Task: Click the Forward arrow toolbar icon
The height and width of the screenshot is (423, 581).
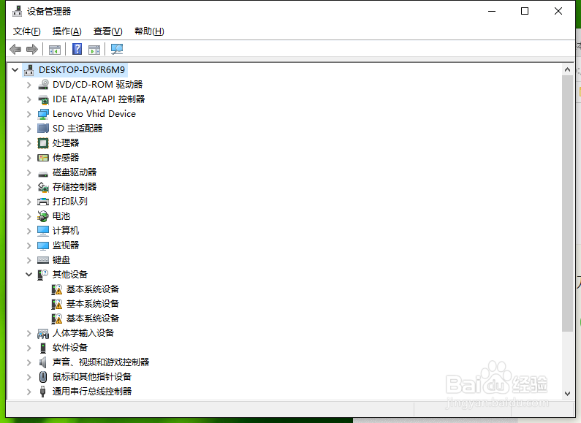Action: coord(32,49)
